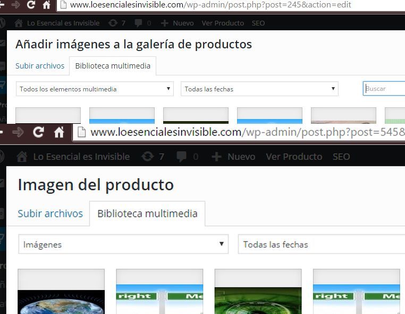Click comments count 0 in lower admin bar

pyautogui.click(x=196, y=157)
